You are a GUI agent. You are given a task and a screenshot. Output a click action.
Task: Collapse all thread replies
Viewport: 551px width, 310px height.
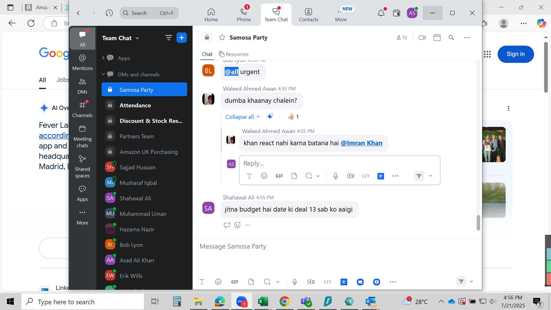pos(242,117)
